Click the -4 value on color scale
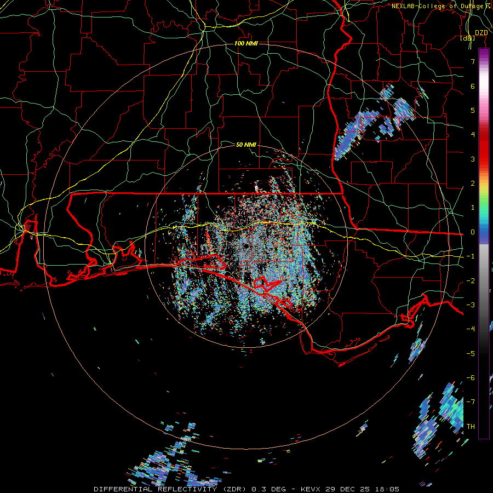 click(471, 329)
